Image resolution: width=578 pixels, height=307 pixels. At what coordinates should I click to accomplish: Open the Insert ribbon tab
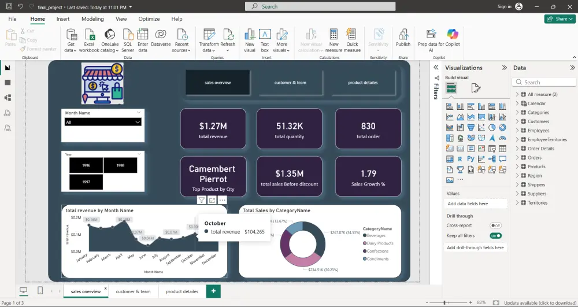coord(63,19)
